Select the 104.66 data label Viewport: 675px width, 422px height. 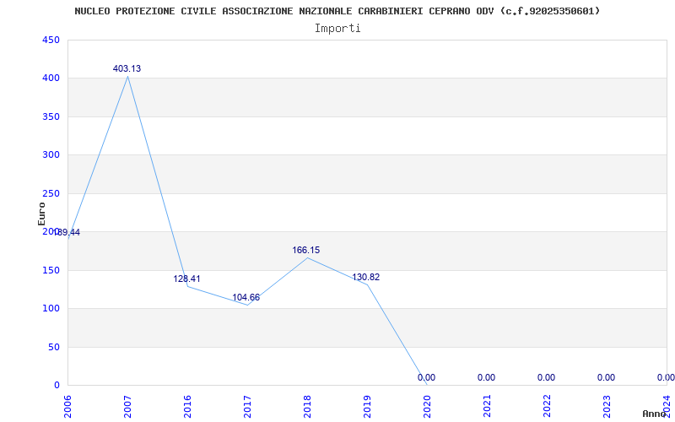tap(246, 297)
